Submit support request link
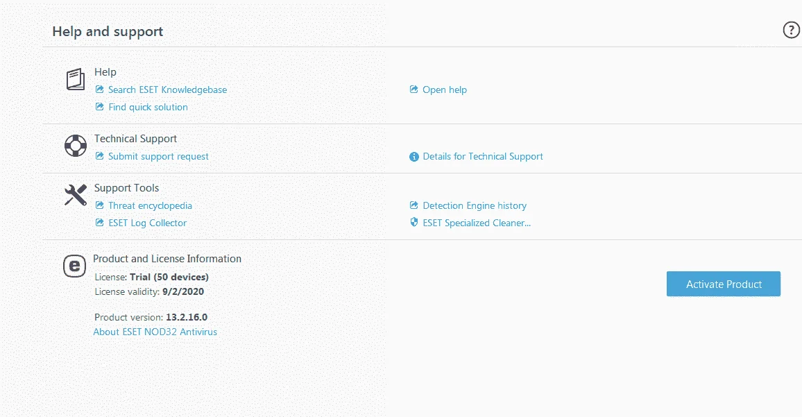 [158, 156]
